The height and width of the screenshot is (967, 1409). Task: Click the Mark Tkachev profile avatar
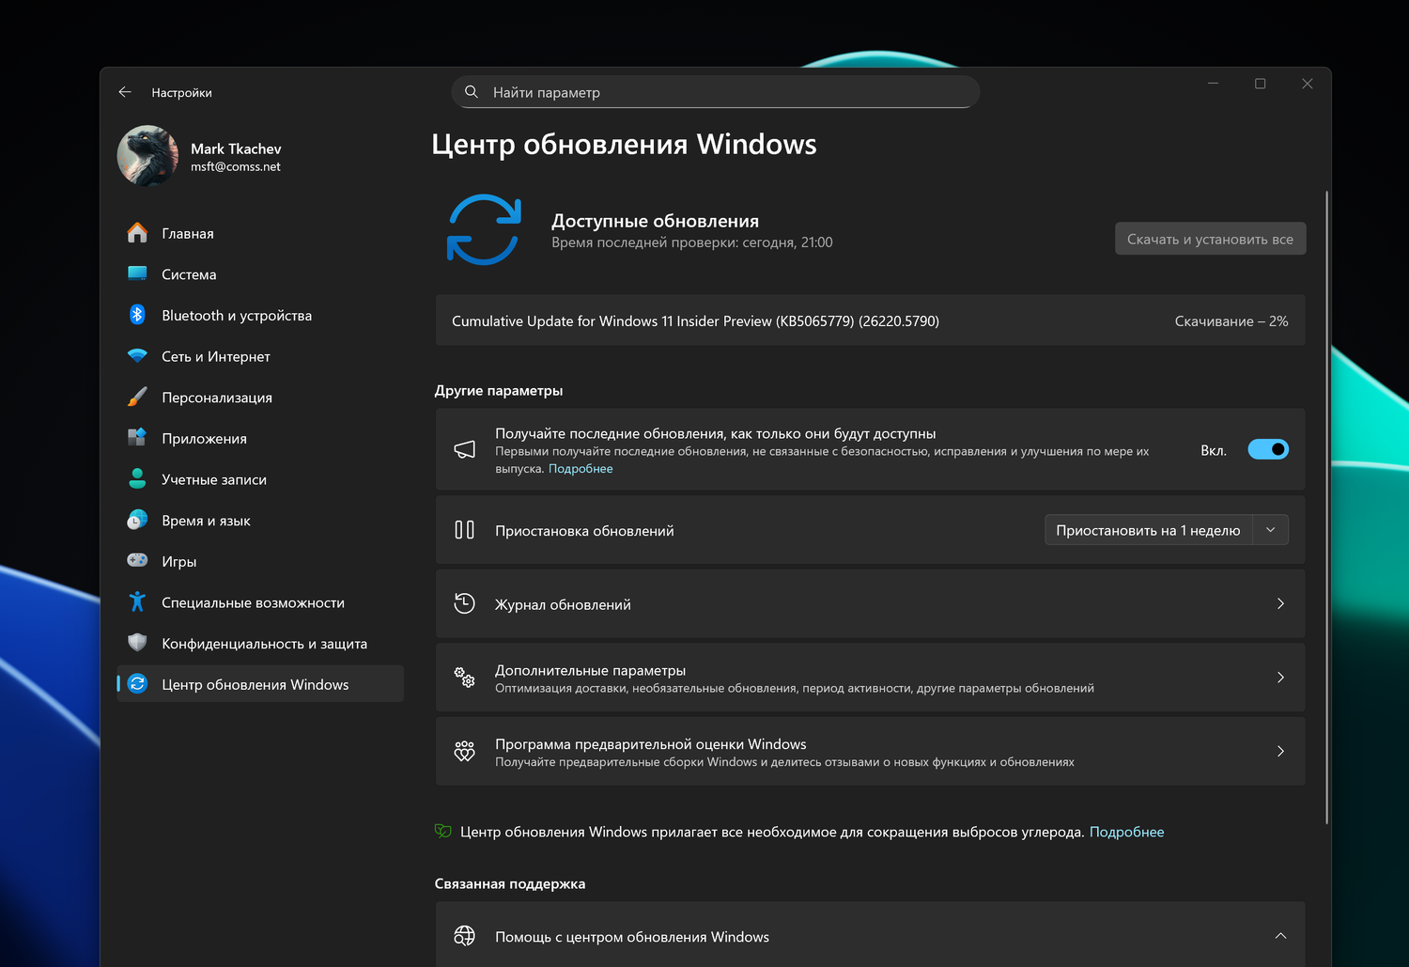tap(147, 156)
